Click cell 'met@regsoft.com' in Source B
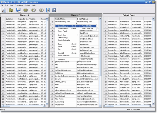This screenshot has height=113, width=157. (88, 87)
